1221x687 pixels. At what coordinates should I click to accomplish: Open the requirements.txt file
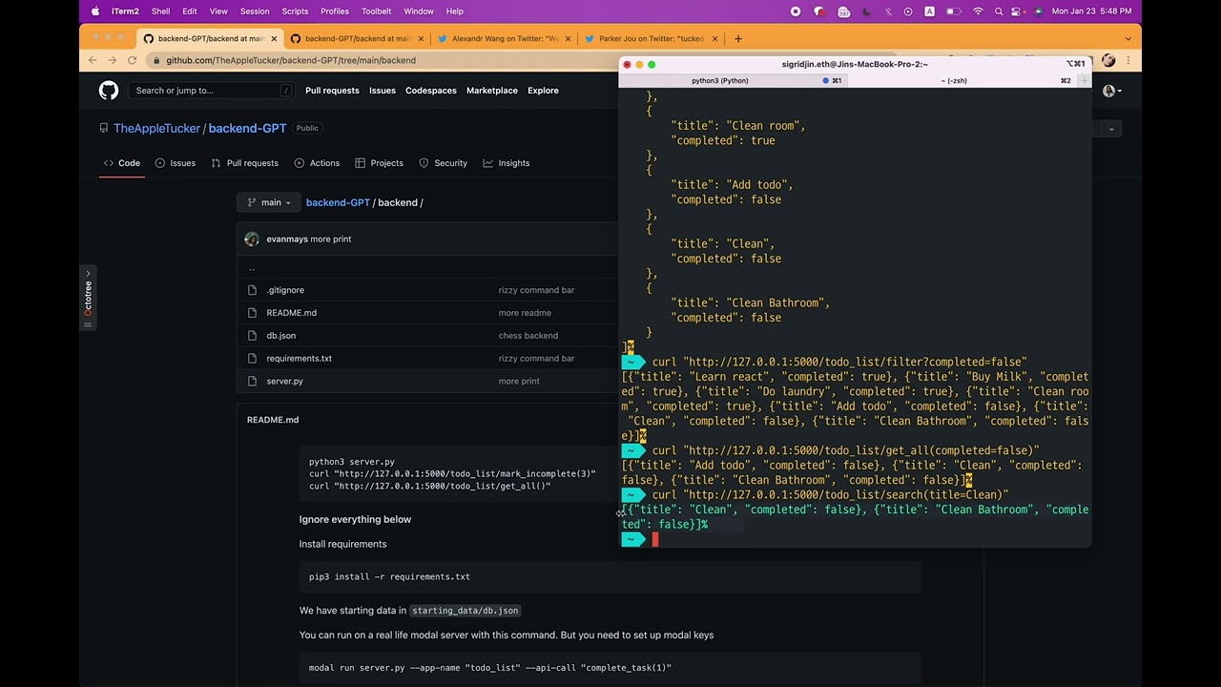(300, 359)
